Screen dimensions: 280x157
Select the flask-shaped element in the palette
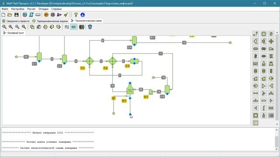(x=263, y=64)
